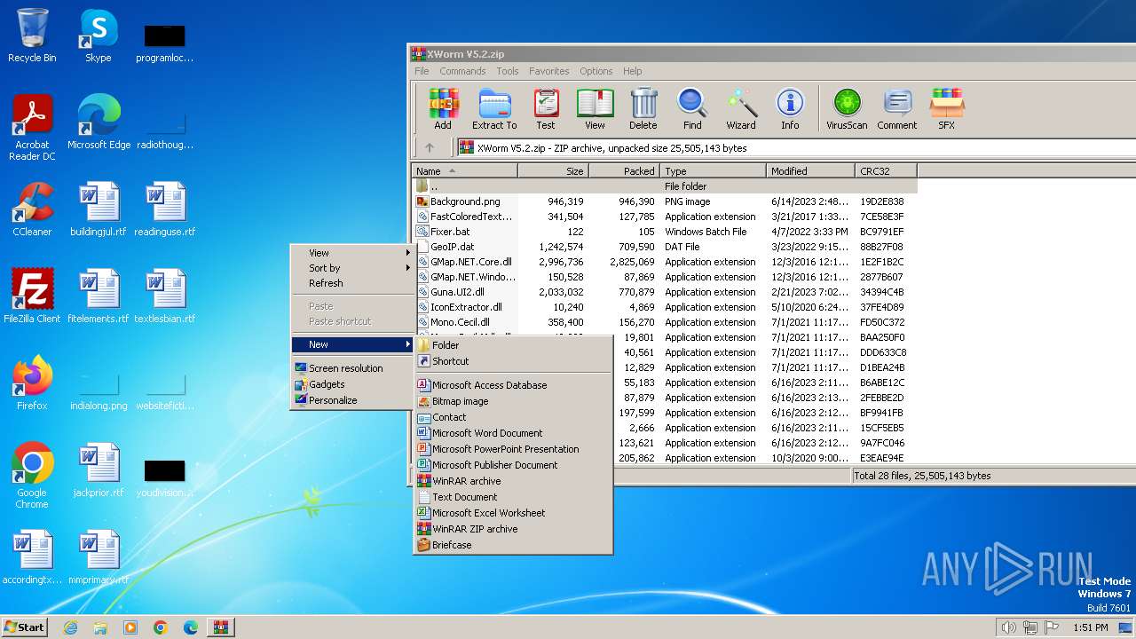The width and height of the screenshot is (1136, 639).
Task: Choose Briefcase in New submenu
Action: (513, 545)
